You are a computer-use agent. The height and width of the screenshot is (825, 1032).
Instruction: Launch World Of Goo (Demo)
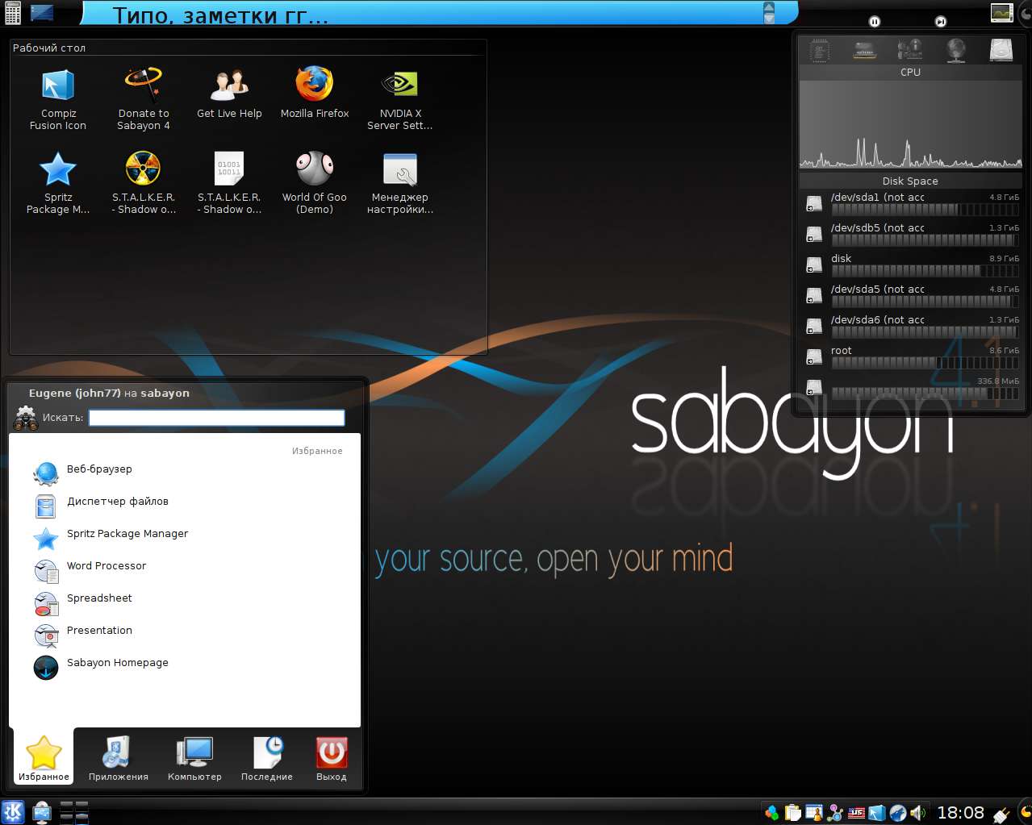315,183
